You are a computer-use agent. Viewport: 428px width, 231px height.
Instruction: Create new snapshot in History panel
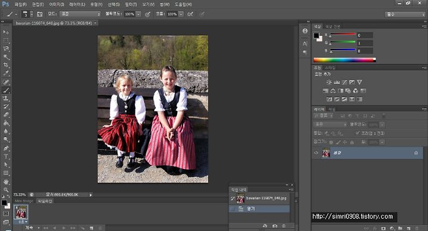pyautogui.click(x=275, y=226)
